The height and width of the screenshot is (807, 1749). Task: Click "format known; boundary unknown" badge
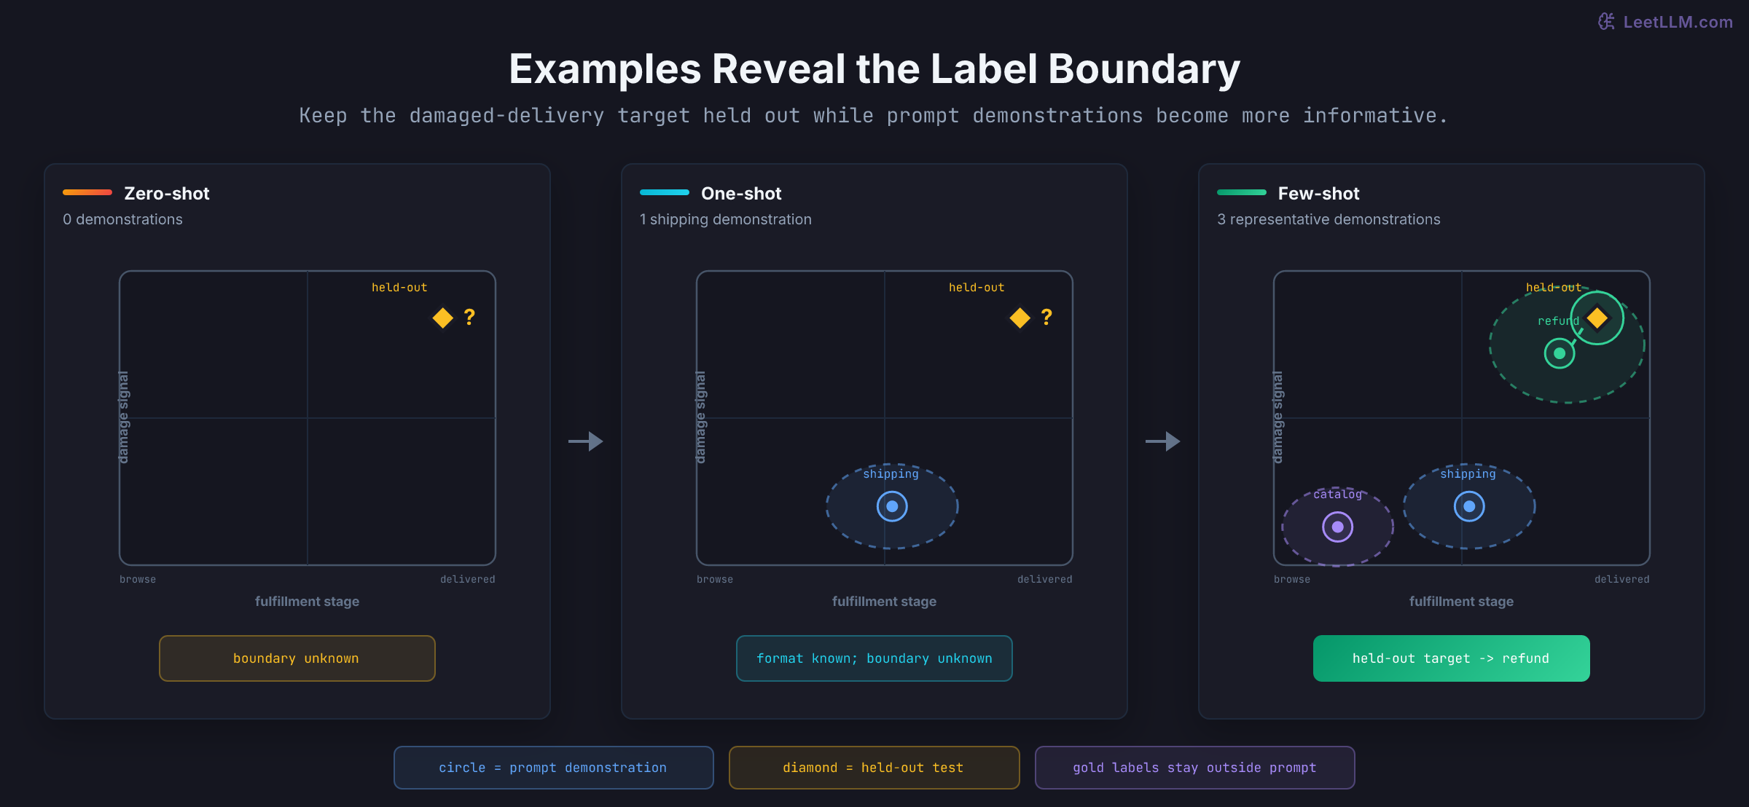(874, 658)
